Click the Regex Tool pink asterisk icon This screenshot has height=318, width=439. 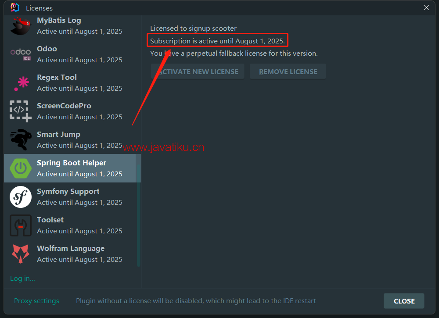pyautogui.click(x=21, y=83)
